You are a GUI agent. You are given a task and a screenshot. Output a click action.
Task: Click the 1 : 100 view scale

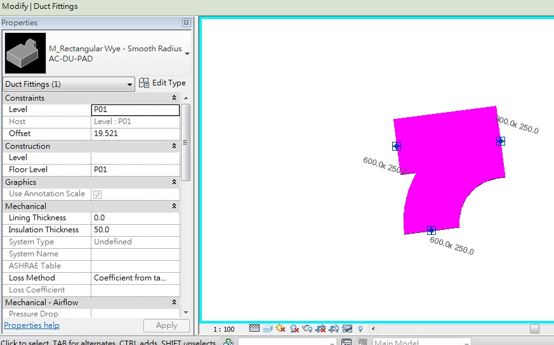tap(224, 329)
